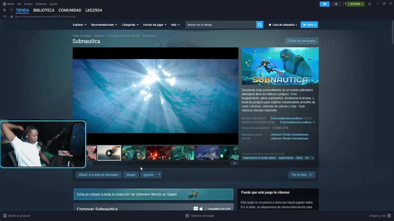Click the Unknown Worlds collection banner

[x=153, y=194]
